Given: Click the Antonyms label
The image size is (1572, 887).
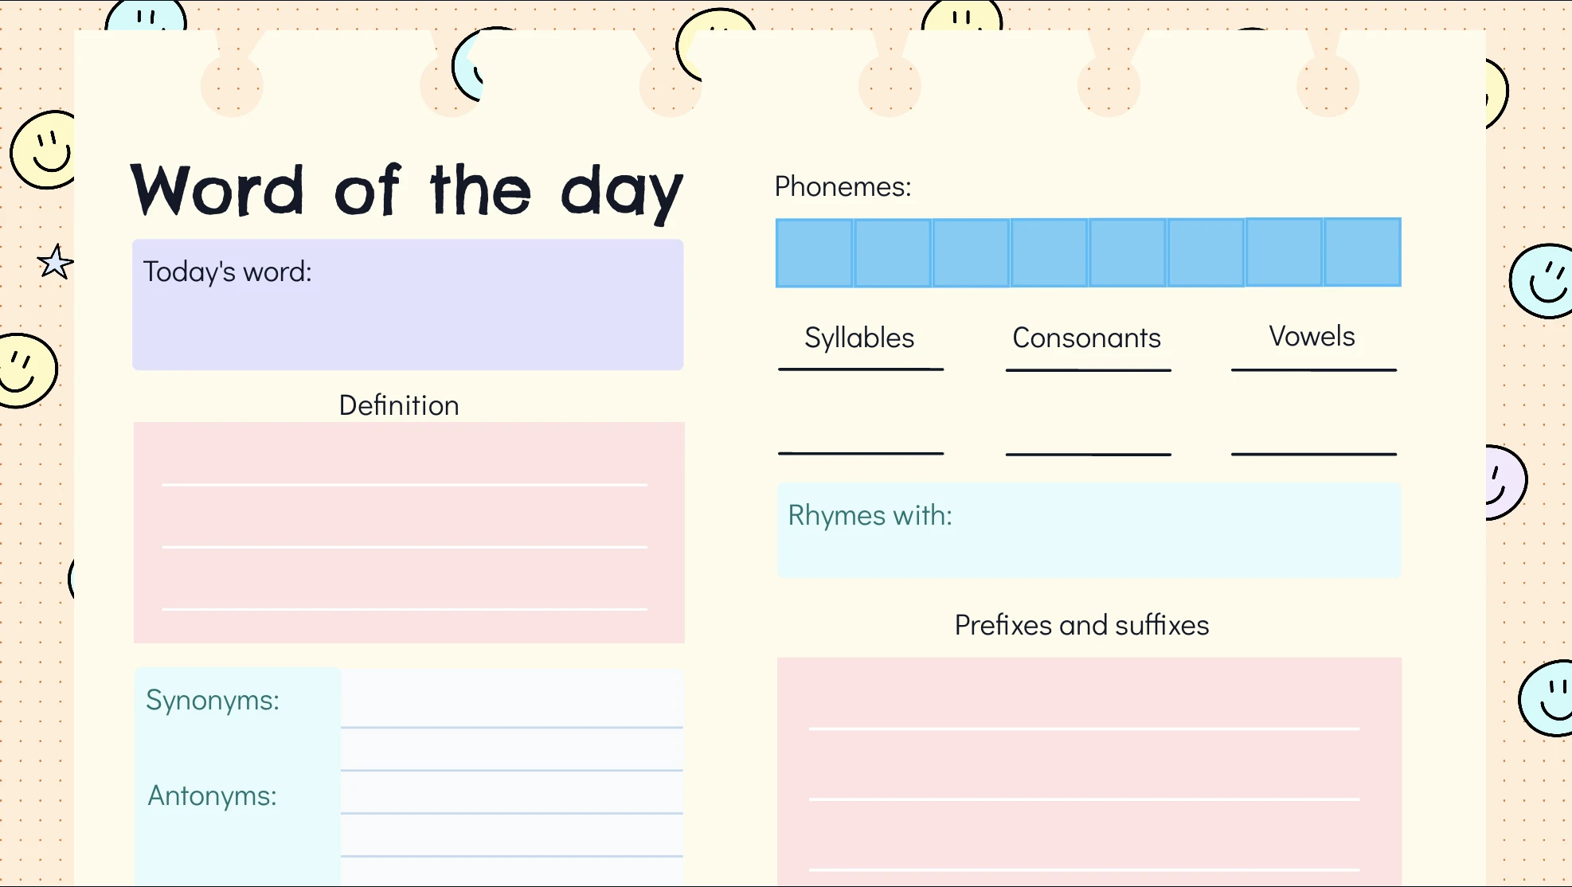Looking at the screenshot, I should coord(213,796).
